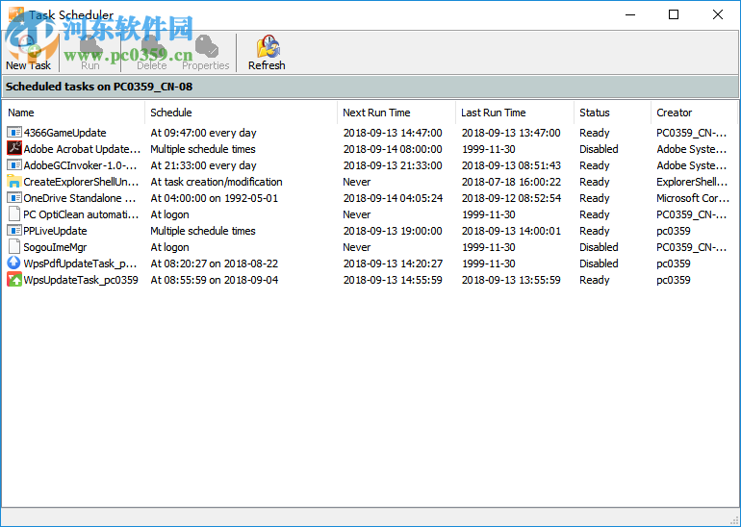Select the CreateExplorerShellUn task name
The image size is (741, 527).
pos(81,182)
